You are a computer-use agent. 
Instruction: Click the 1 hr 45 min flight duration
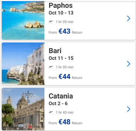65,113
